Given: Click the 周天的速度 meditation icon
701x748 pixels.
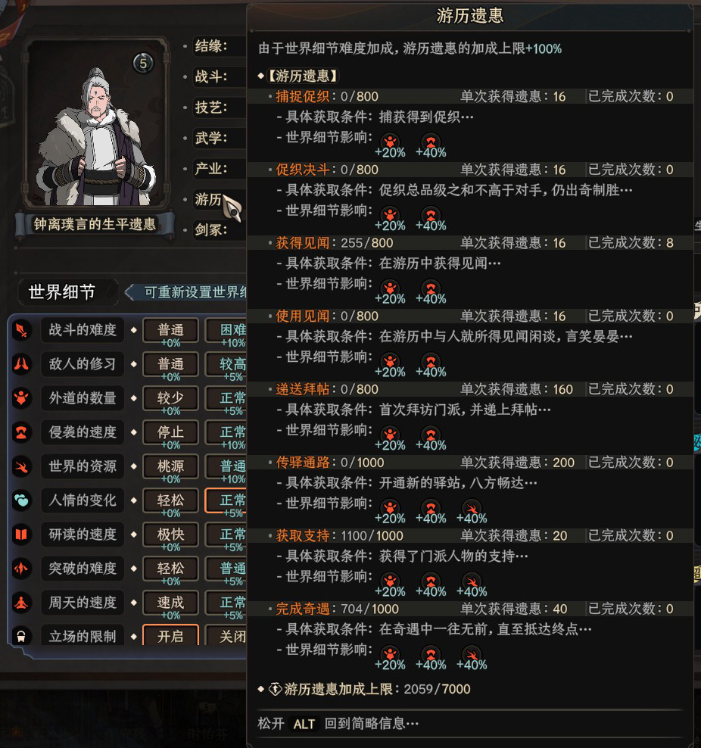Looking at the screenshot, I should (22, 603).
